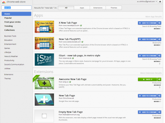Open iStart app thumbnail
This screenshot has height=123, width=165.
pos(44,60)
